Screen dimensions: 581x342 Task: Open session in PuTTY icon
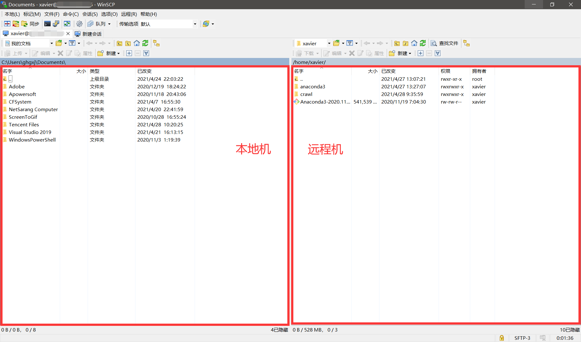(56, 24)
